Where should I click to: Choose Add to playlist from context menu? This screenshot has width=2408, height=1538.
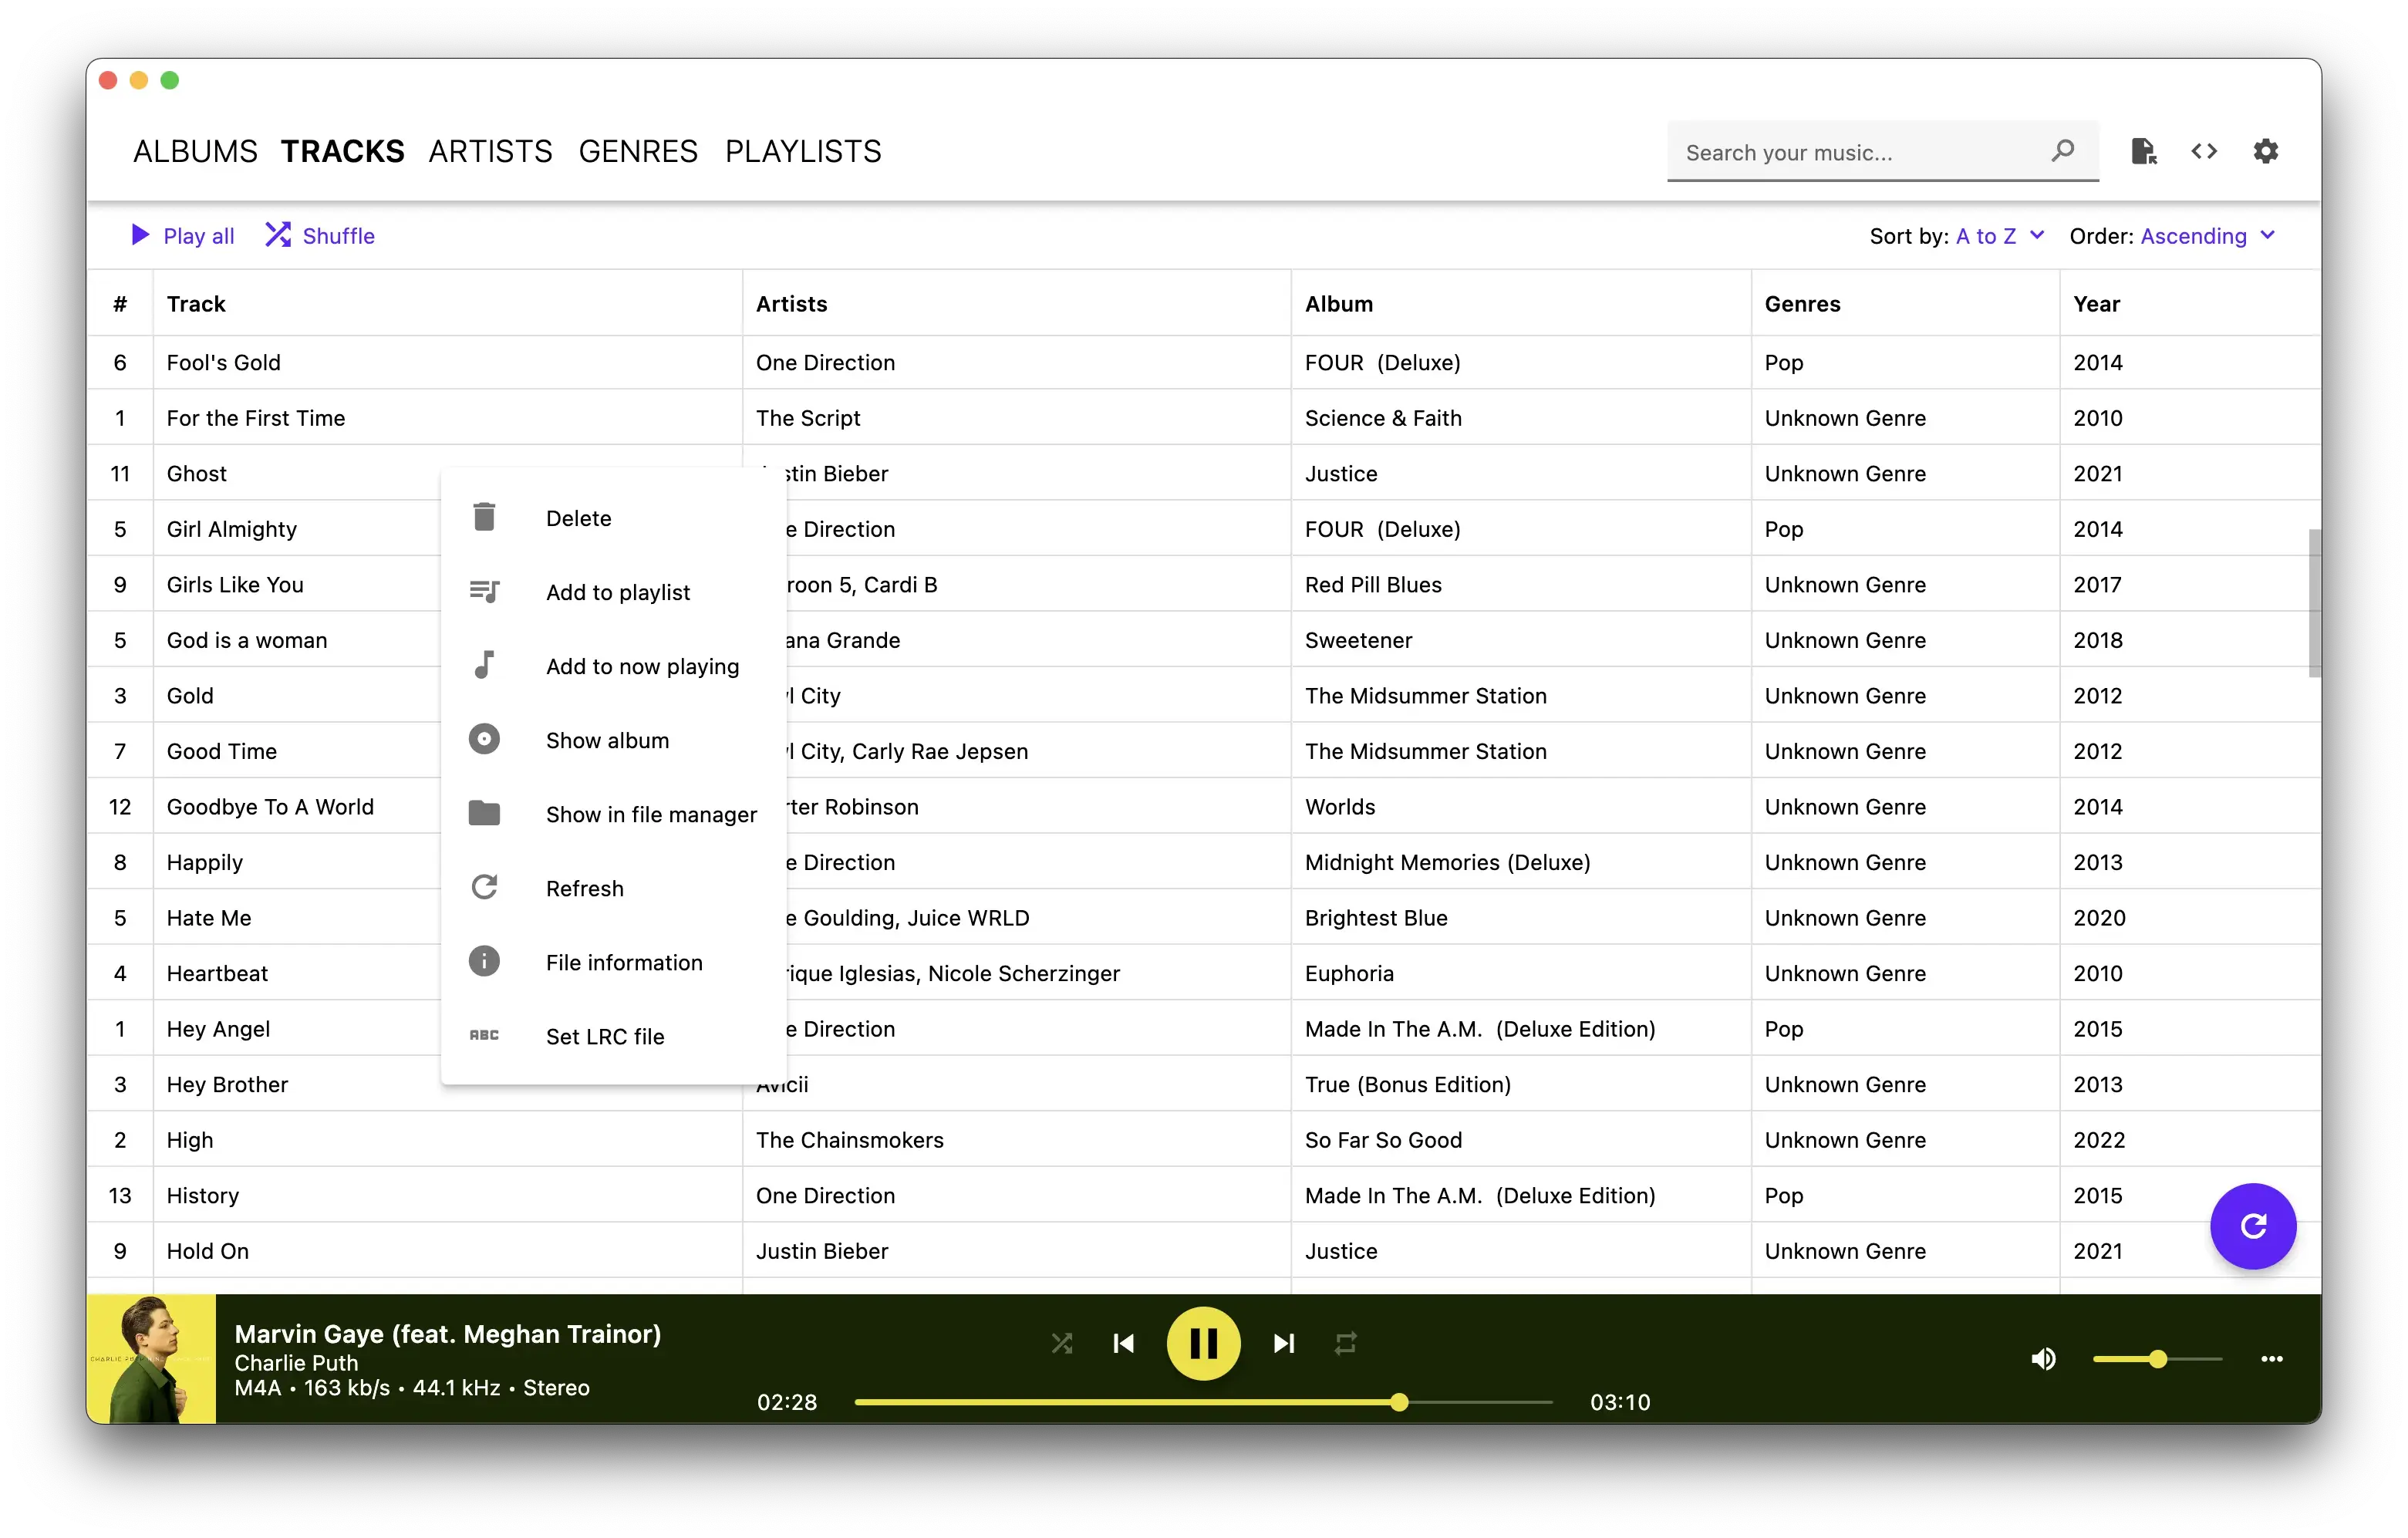pos(617,592)
